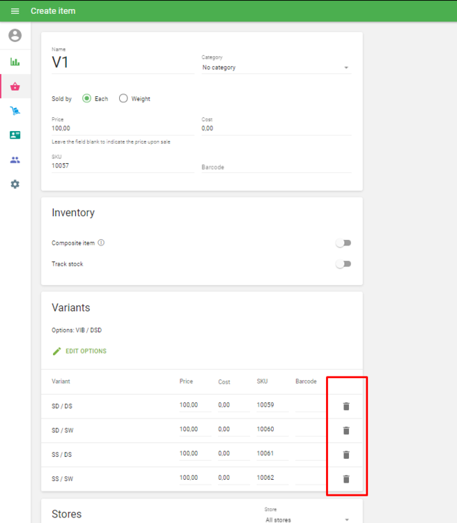Open the Items basket icon in sidebar
This screenshot has width=457, height=523.
[x=15, y=86]
